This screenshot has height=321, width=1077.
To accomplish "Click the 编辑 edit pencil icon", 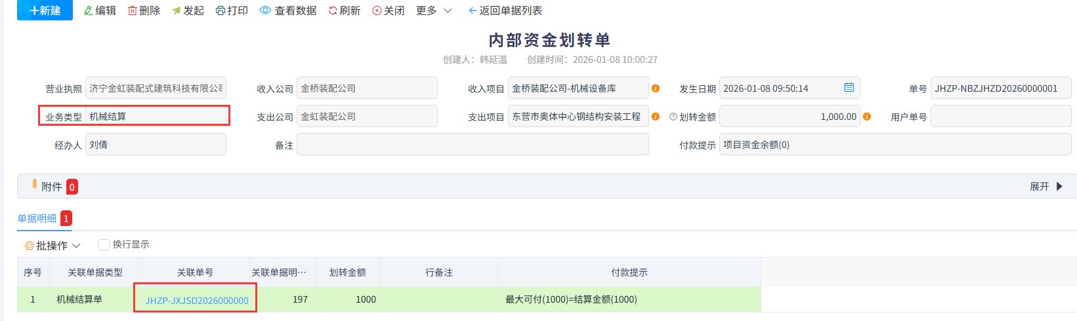I will (x=89, y=10).
